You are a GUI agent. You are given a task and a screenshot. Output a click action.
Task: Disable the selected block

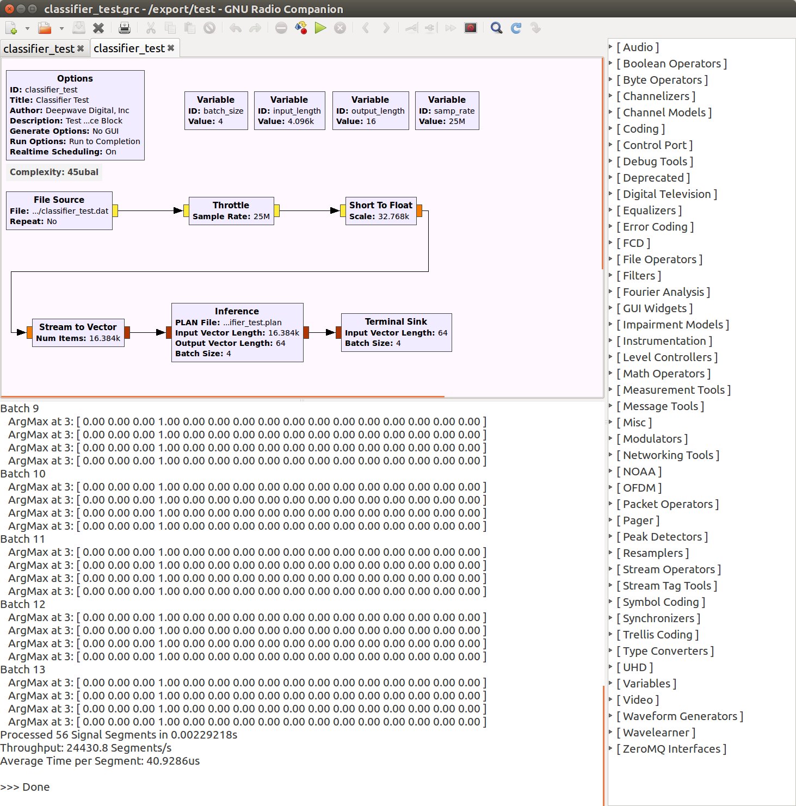tap(431, 28)
